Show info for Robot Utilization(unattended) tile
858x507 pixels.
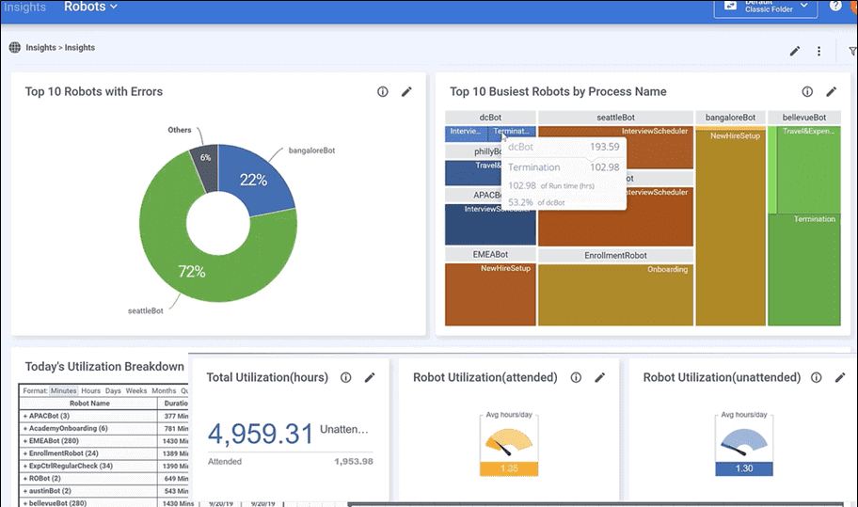816,377
